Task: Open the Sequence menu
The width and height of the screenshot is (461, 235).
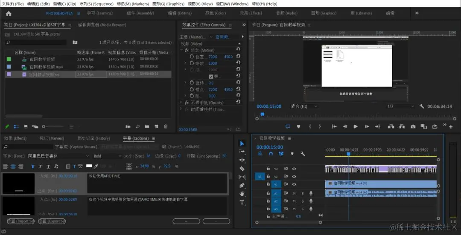Action: [x=96, y=4]
